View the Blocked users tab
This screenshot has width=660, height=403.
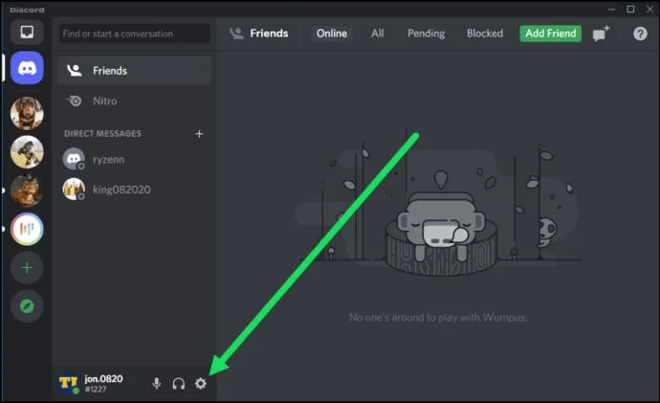pyautogui.click(x=484, y=34)
